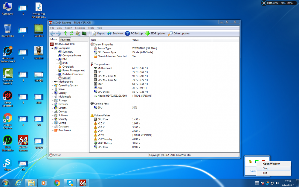
Task: Check for Driver Updates
Action: (x=179, y=34)
